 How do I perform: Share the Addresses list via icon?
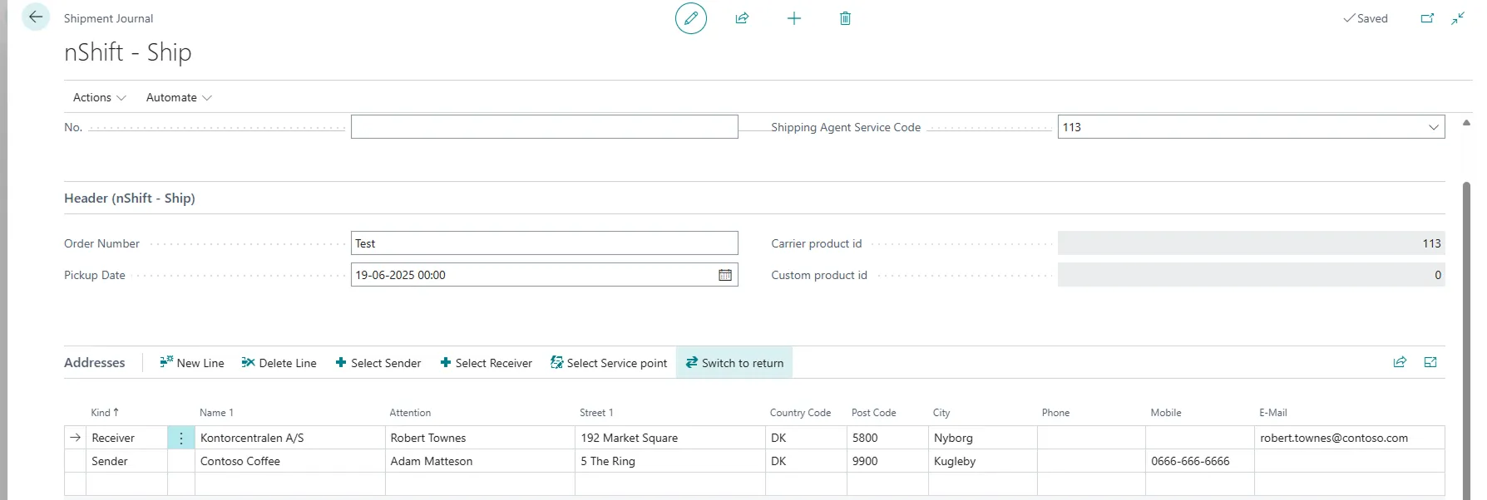coord(1400,362)
